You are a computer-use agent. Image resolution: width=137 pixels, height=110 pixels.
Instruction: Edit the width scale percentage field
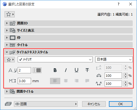113,76
